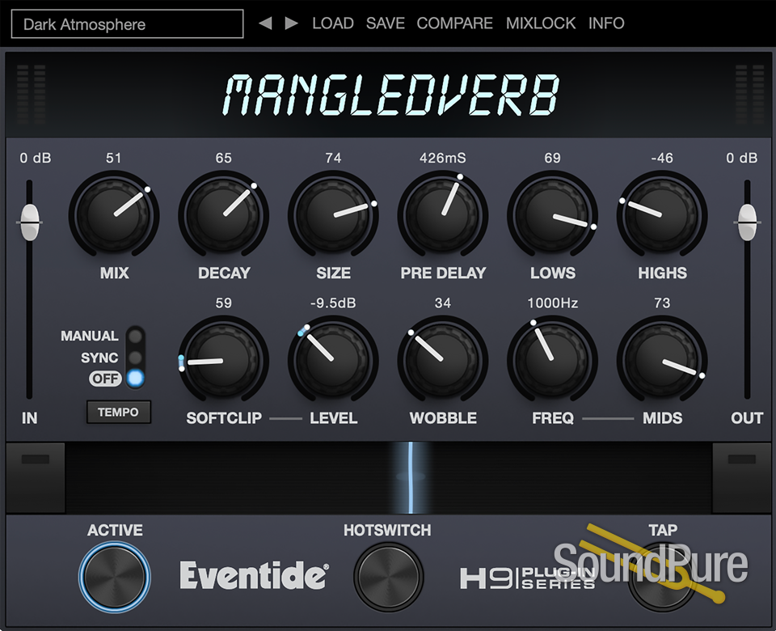Click the left ribbon end button
The width and height of the screenshot is (776, 631).
point(35,478)
